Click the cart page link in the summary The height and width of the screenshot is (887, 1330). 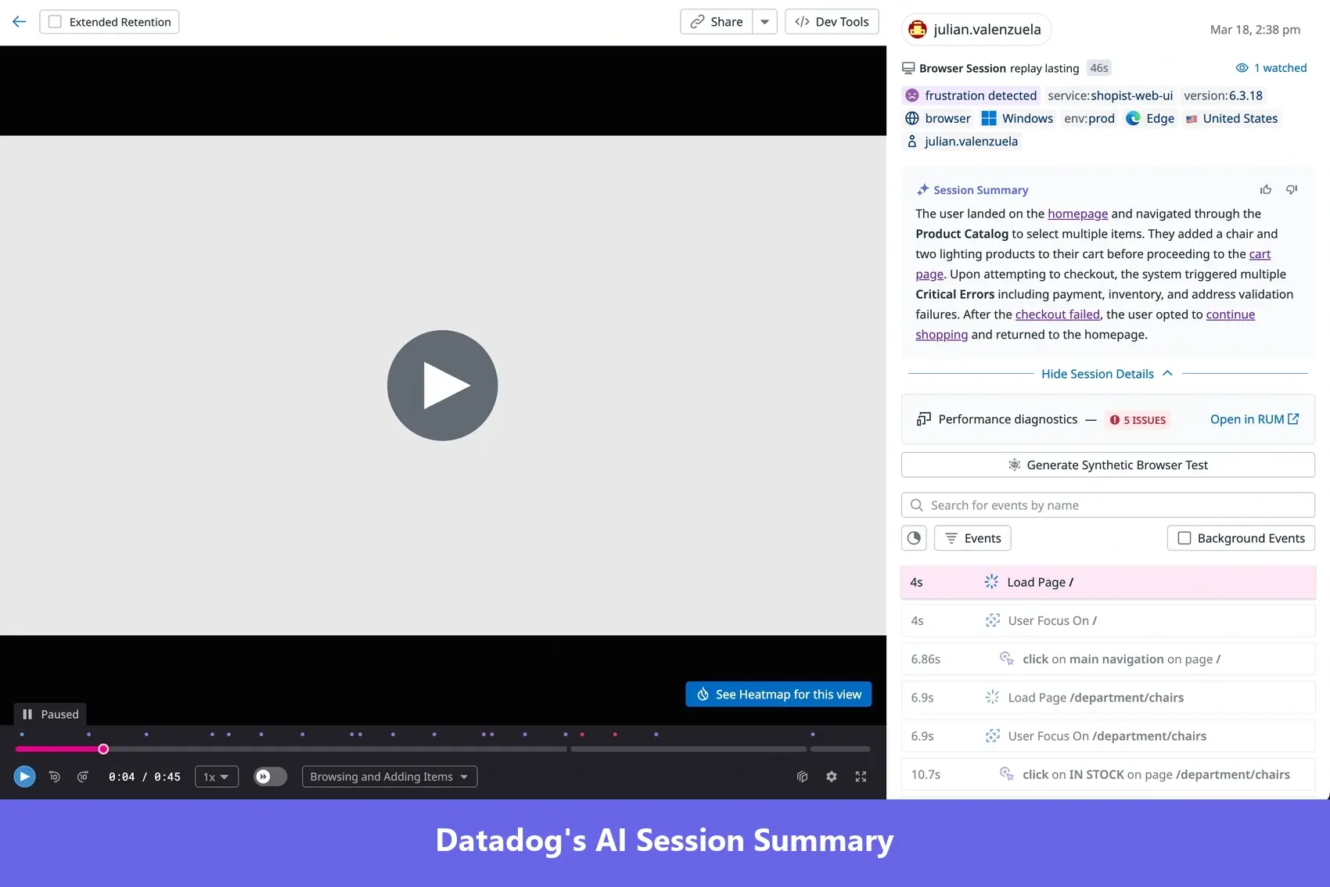coord(1260,254)
